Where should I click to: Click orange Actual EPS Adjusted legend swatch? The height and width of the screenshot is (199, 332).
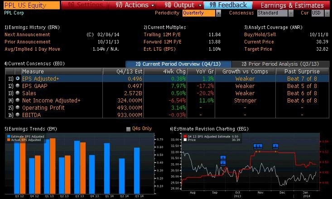coord(9,140)
